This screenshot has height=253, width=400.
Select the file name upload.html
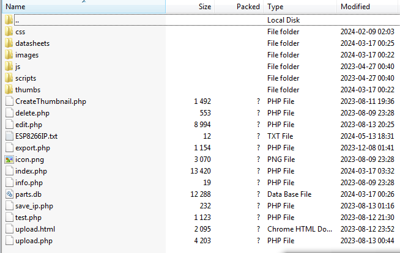point(35,229)
